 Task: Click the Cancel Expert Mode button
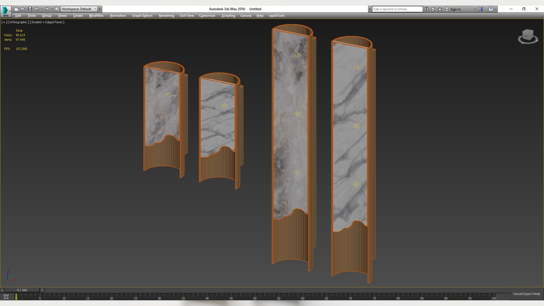(526, 294)
